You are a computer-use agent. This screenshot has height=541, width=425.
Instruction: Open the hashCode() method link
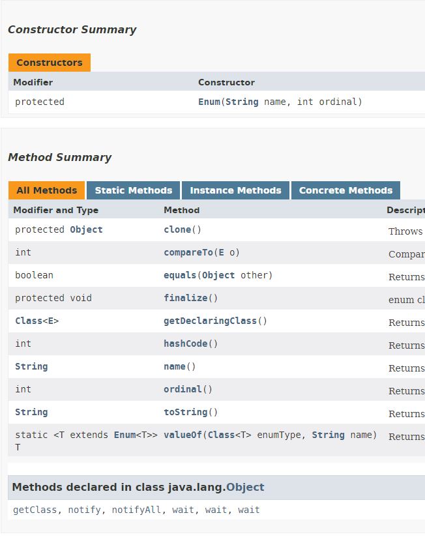(186, 344)
